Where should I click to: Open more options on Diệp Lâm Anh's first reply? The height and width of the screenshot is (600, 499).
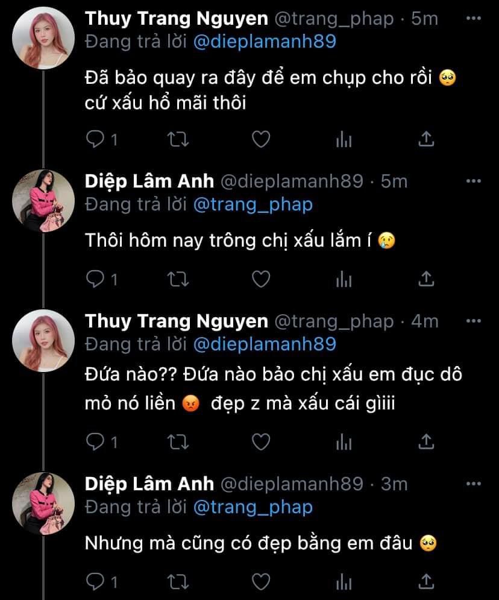(x=474, y=181)
